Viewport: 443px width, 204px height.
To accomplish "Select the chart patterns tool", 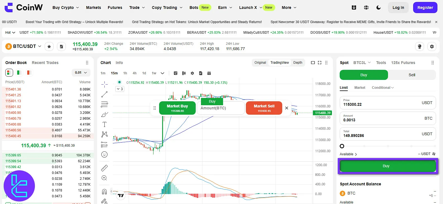I will (104, 134).
